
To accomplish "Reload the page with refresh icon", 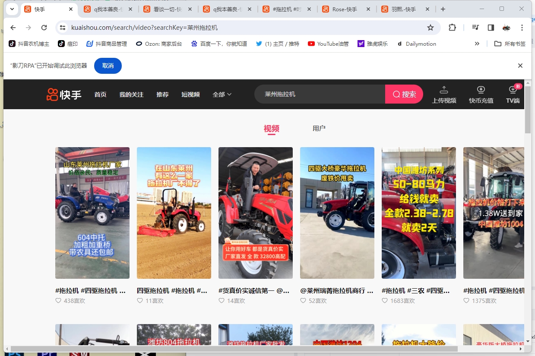I will [44, 28].
